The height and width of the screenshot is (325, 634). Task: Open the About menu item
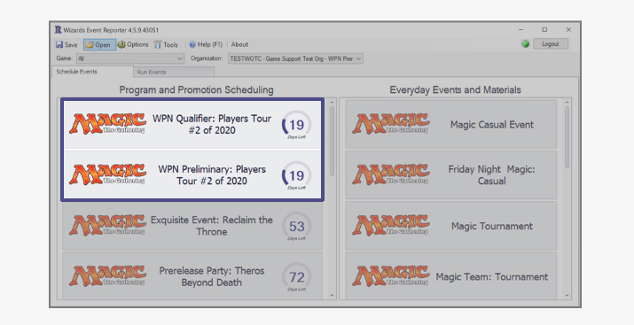coord(239,44)
